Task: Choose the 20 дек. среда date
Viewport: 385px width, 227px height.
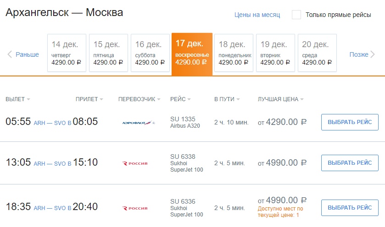Action: 317,53
